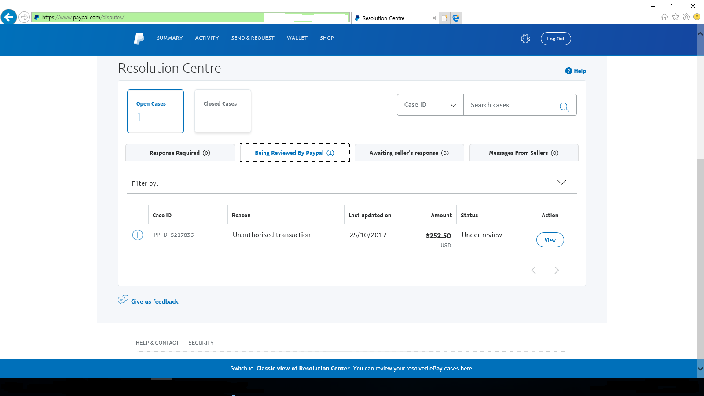Click the browser address bar

click(191, 17)
